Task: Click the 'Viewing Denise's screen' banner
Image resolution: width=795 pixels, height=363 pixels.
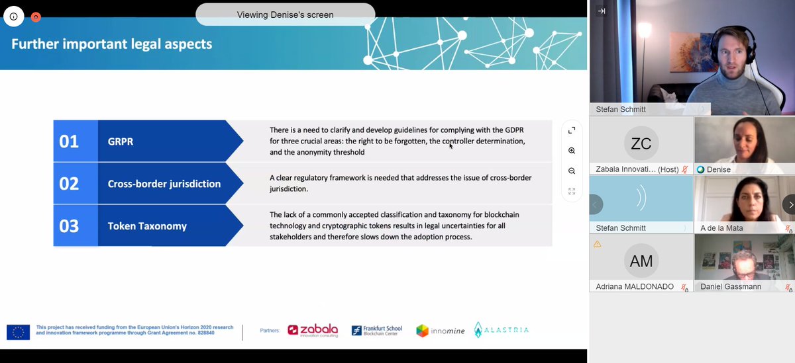Action: click(x=286, y=15)
